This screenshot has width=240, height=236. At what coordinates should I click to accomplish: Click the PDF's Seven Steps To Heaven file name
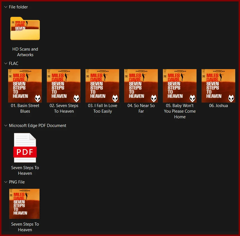(x=25, y=170)
